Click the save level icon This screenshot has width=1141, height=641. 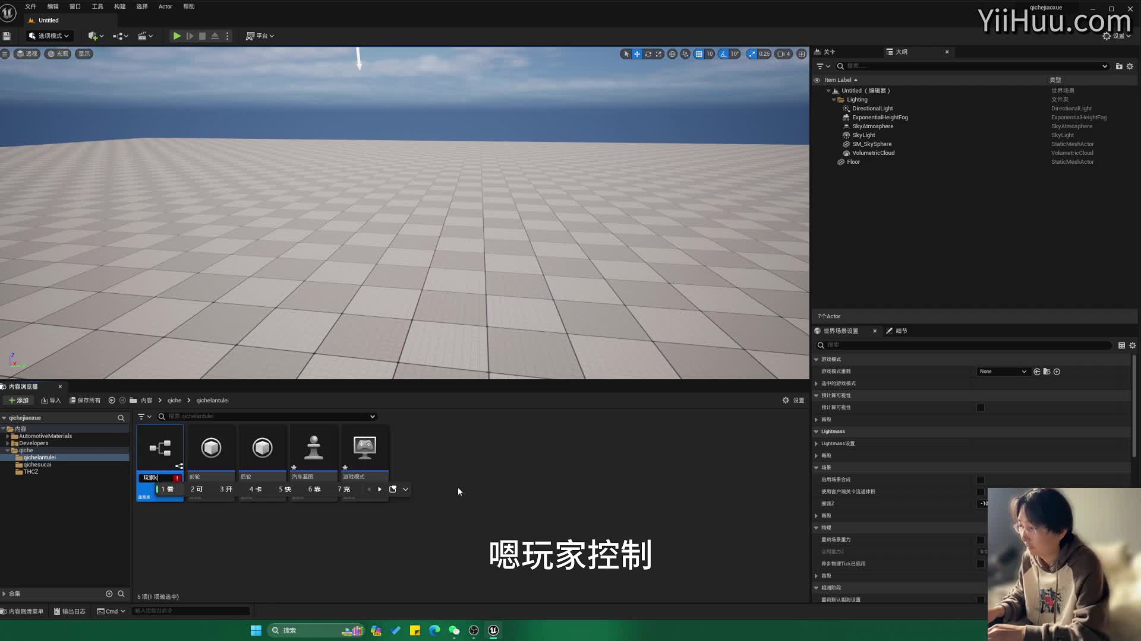tap(7, 36)
